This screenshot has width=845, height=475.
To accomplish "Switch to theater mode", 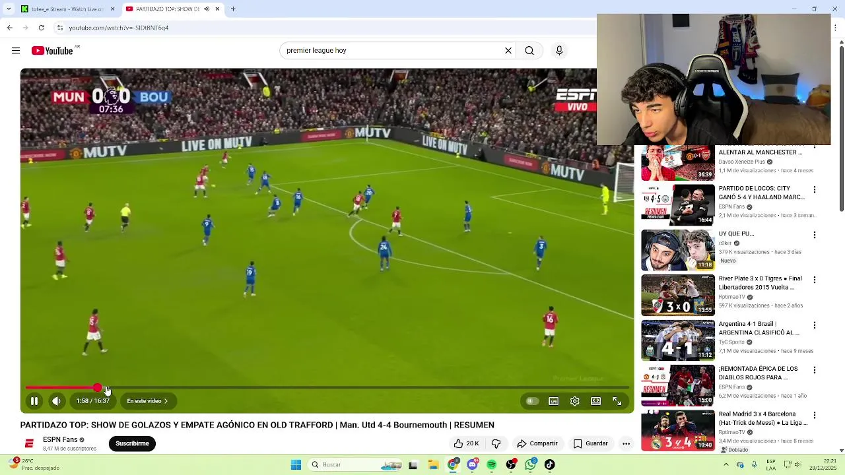I will [596, 401].
